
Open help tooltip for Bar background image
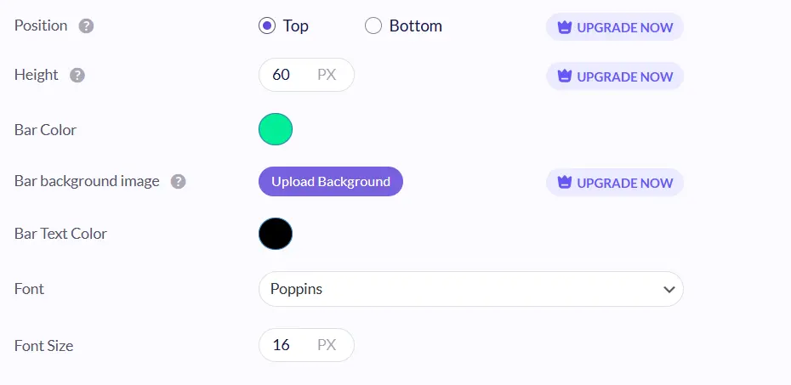point(178,181)
